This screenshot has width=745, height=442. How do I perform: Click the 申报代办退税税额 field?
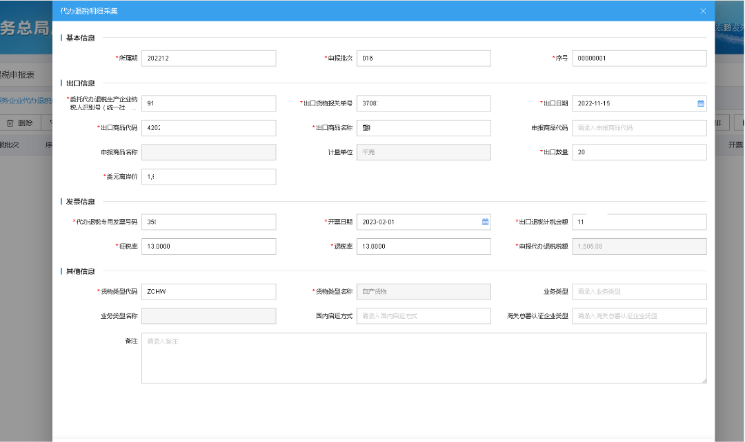(639, 246)
